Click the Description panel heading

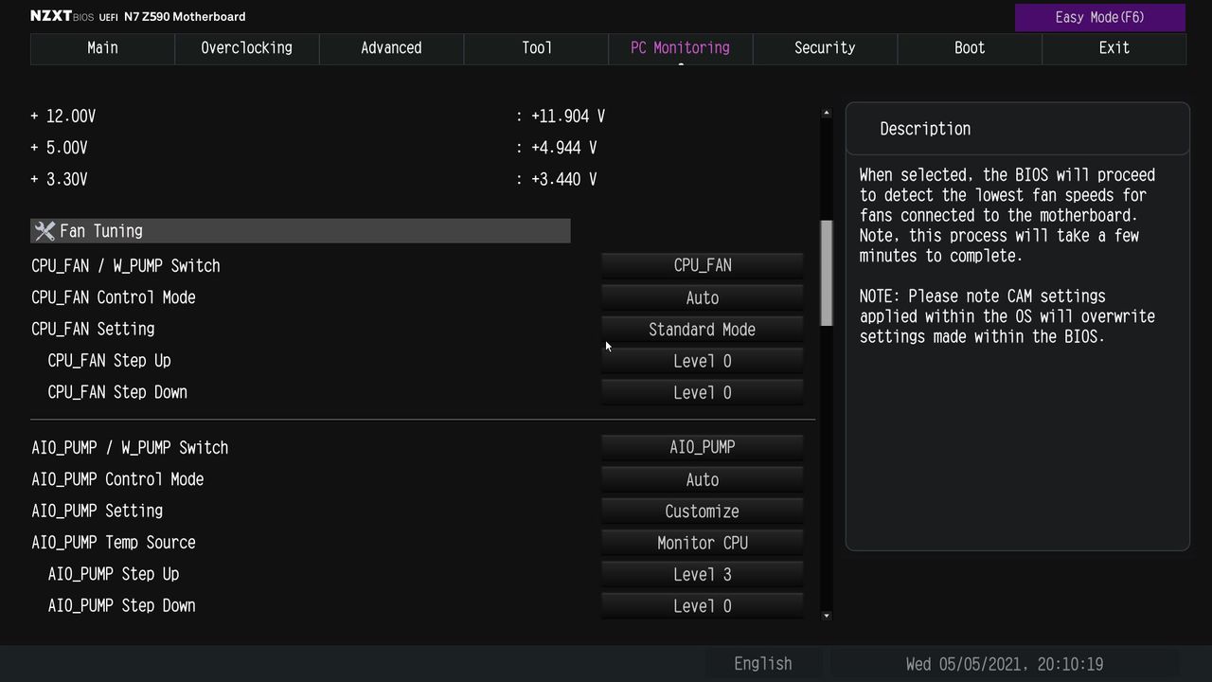point(925,129)
